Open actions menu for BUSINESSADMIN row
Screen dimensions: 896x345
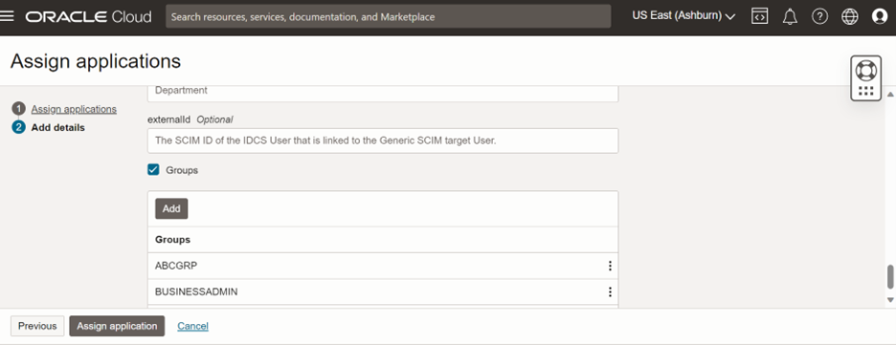(x=610, y=292)
